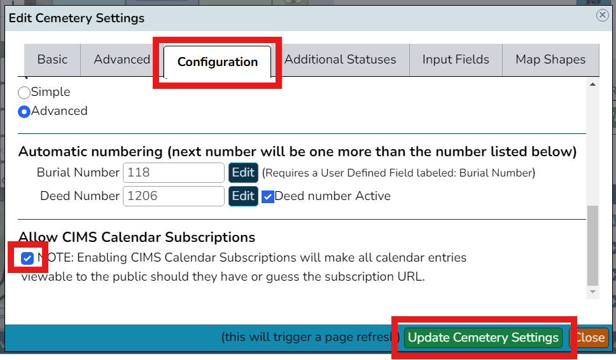616x360 pixels.
Task: Click Update Cemetery Settings button
Action: (483, 338)
